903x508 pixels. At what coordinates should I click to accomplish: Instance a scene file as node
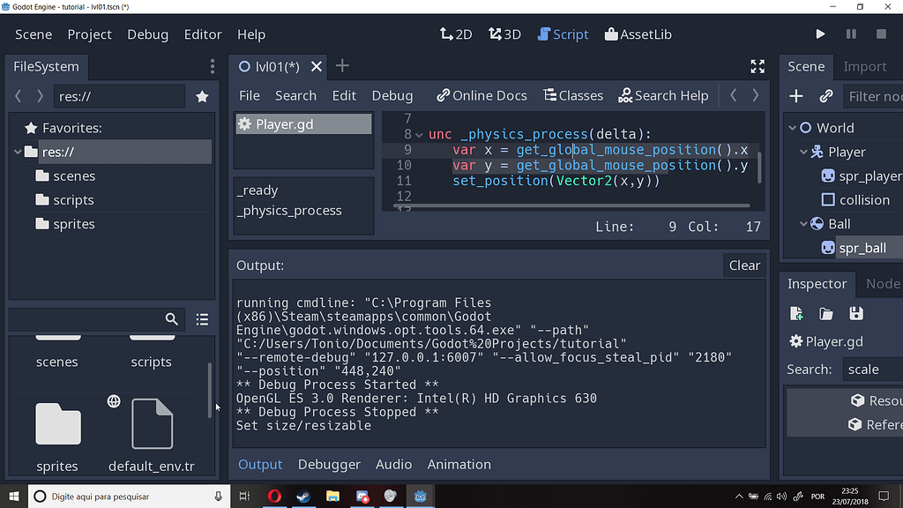pyautogui.click(x=825, y=96)
